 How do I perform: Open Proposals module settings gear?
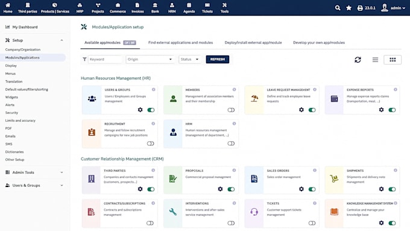tap(221, 189)
